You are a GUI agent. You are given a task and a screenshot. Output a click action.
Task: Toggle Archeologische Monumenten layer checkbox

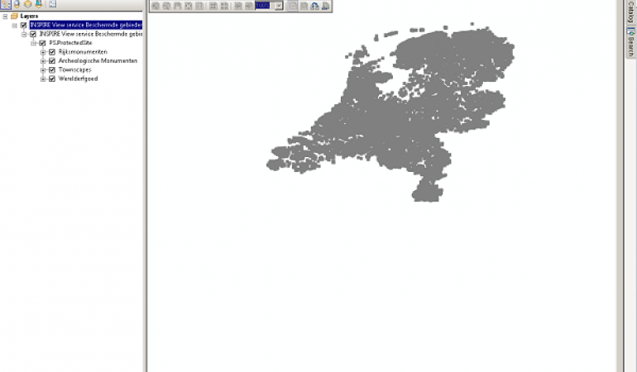[52, 61]
